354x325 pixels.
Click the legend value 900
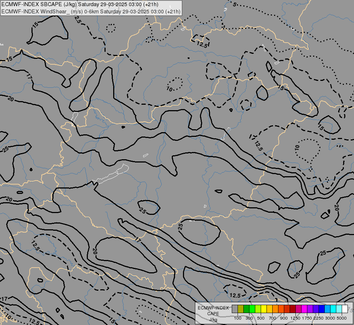(x=284, y=318)
